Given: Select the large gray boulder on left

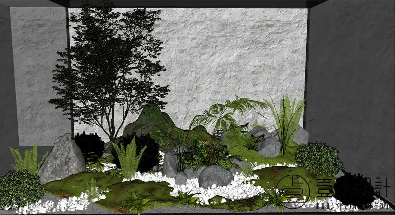Looking at the screenshot, I should [62, 161].
